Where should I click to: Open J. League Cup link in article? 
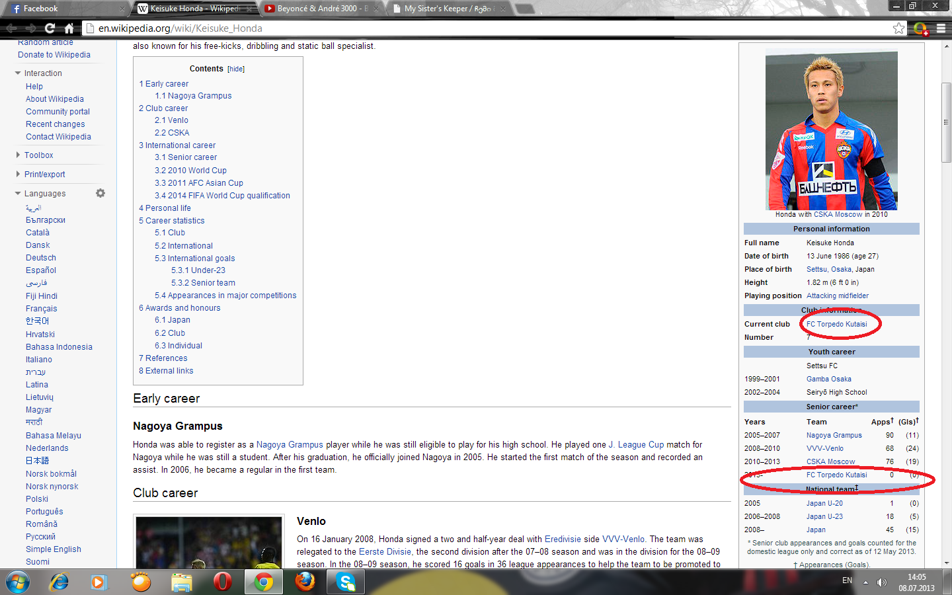636,445
